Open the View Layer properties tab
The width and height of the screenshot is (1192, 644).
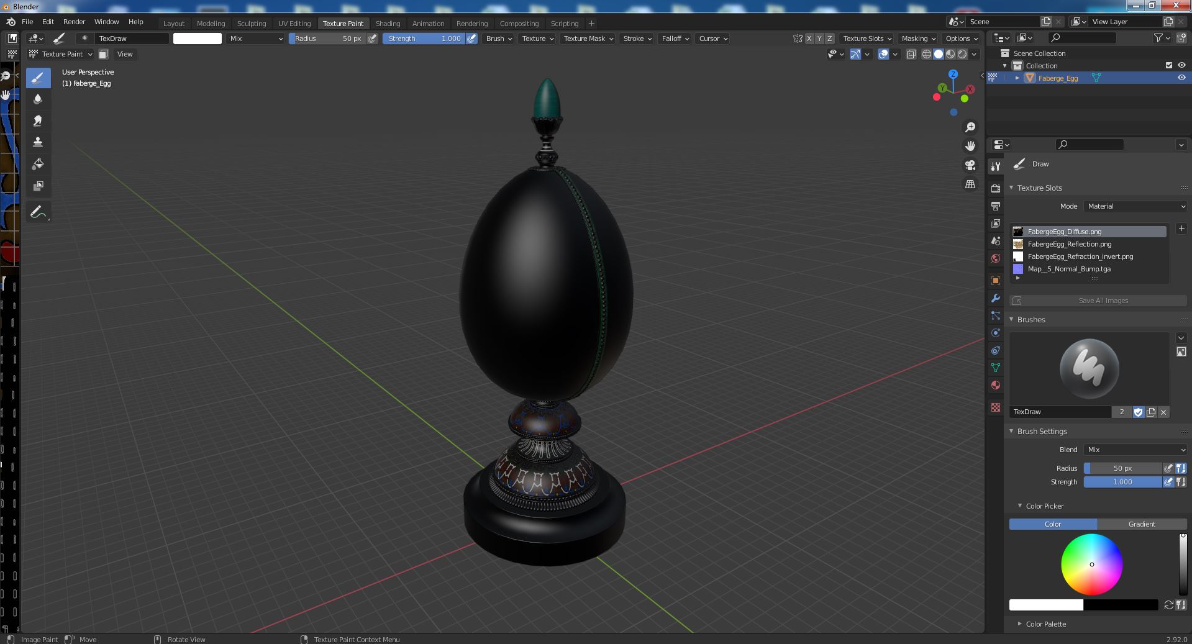[996, 223]
